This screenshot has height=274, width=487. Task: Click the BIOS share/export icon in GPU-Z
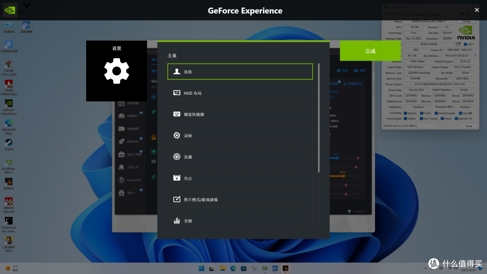(459, 44)
